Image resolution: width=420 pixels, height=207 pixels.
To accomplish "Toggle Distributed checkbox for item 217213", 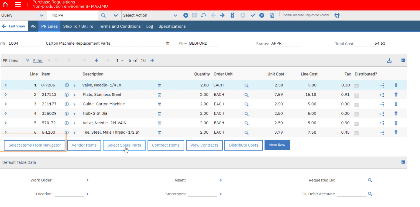I will coord(357,95).
